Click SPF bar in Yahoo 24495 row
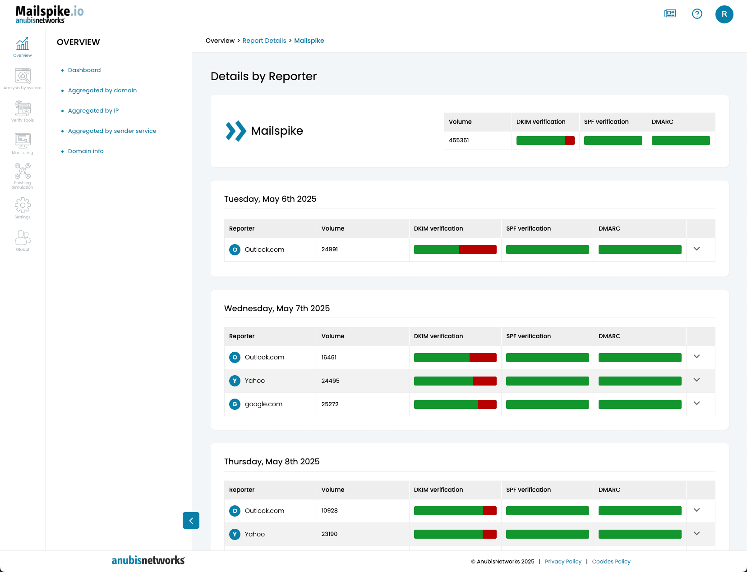Viewport: 747px width, 572px height. [548, 381]
